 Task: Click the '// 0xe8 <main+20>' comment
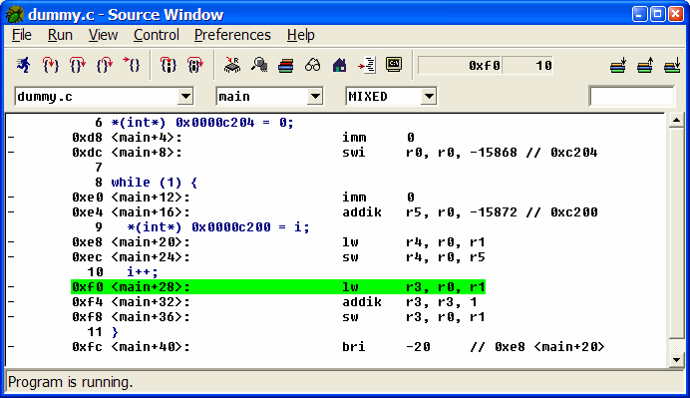[536, 347]
